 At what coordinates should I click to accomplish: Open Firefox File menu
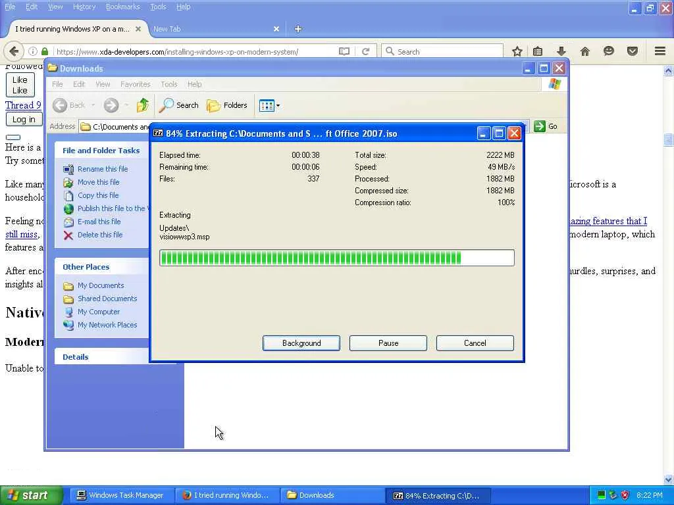pos(10,7)
